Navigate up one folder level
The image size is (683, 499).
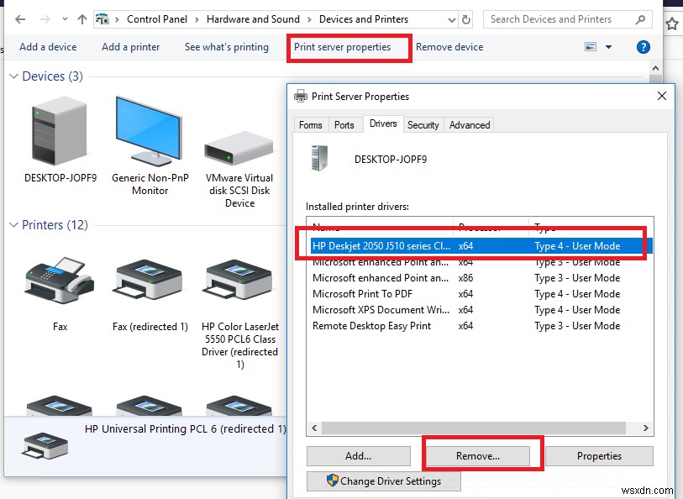(80, 18)
